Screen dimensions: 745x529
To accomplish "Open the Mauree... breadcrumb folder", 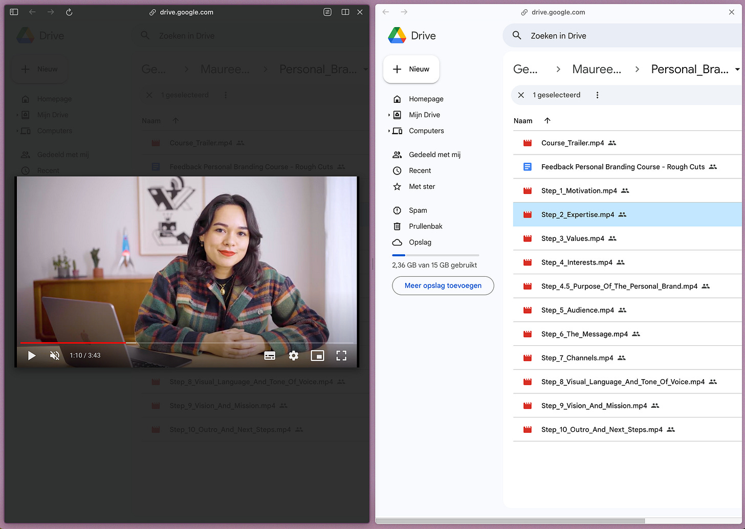I will tap(597, 69).
